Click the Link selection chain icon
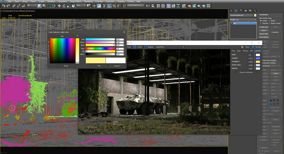 [x=14, y=6]
